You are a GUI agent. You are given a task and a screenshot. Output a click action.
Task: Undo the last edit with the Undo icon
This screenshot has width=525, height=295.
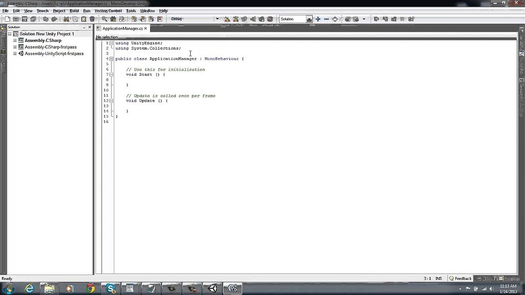(x=45, y=19)
